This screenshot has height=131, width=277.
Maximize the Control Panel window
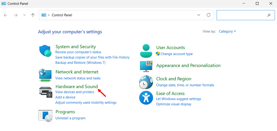pos(257,3)
